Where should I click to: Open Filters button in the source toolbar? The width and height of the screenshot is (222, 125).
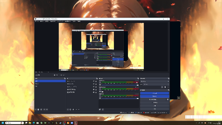point(62,75)
